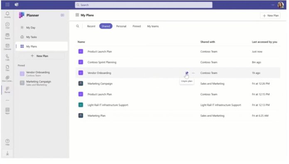Switch to the My teams tab
The height and width of the screenshot is (164, 289).
click(x=153, y=26)
